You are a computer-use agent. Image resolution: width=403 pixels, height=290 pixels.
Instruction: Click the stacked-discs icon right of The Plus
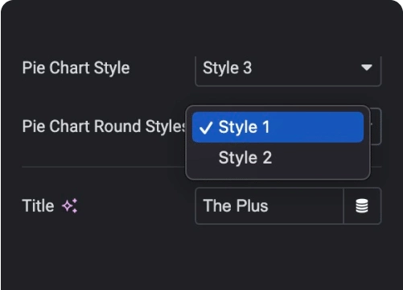click(x=362, y=206)
